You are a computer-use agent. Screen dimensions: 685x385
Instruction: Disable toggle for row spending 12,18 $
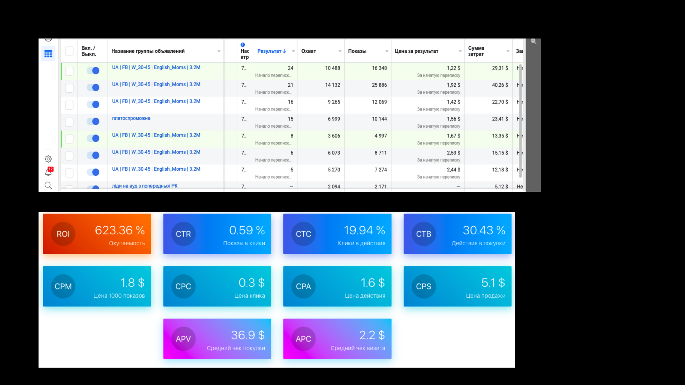coord(93,173)
